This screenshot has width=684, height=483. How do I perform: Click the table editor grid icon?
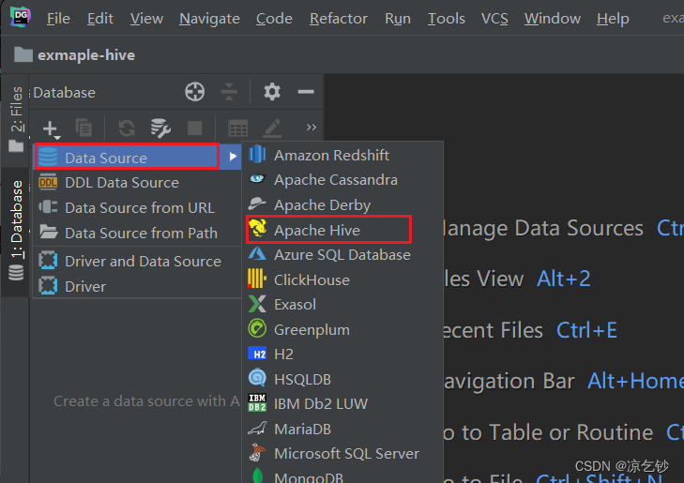(x=237, y=128)
